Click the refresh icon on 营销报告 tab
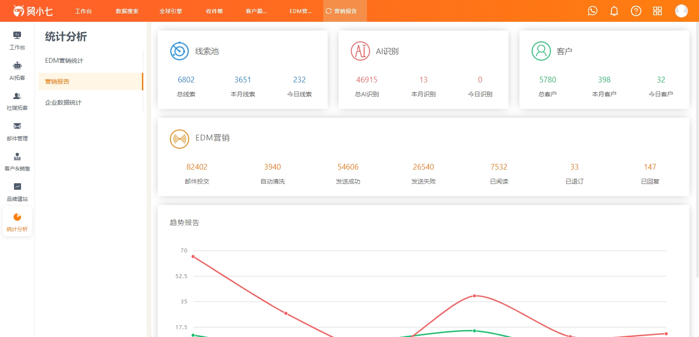The height and width of the screenshot is (337, 699). [329, 11]
